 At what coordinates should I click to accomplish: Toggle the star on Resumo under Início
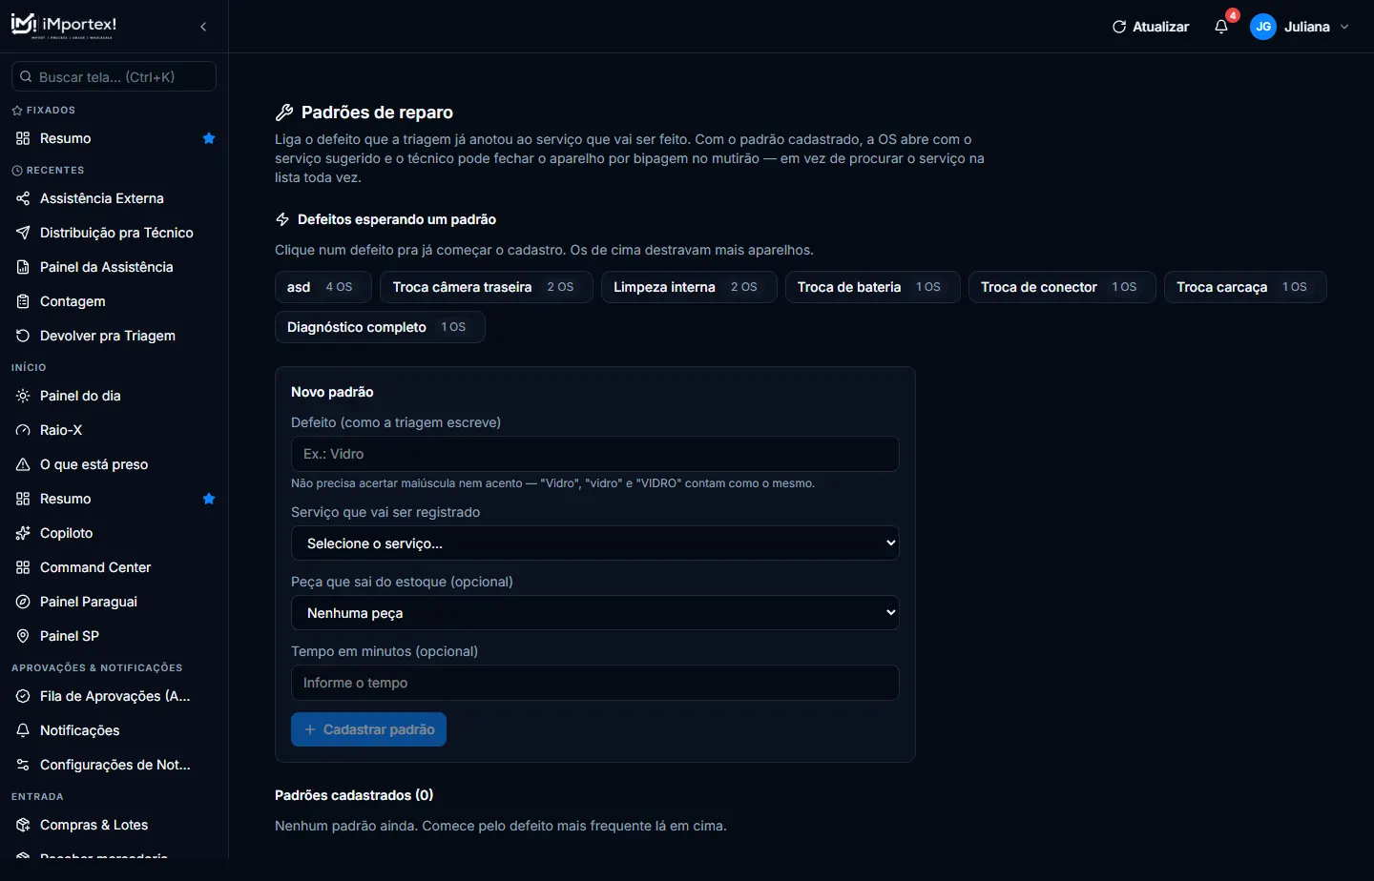(209, 499)
